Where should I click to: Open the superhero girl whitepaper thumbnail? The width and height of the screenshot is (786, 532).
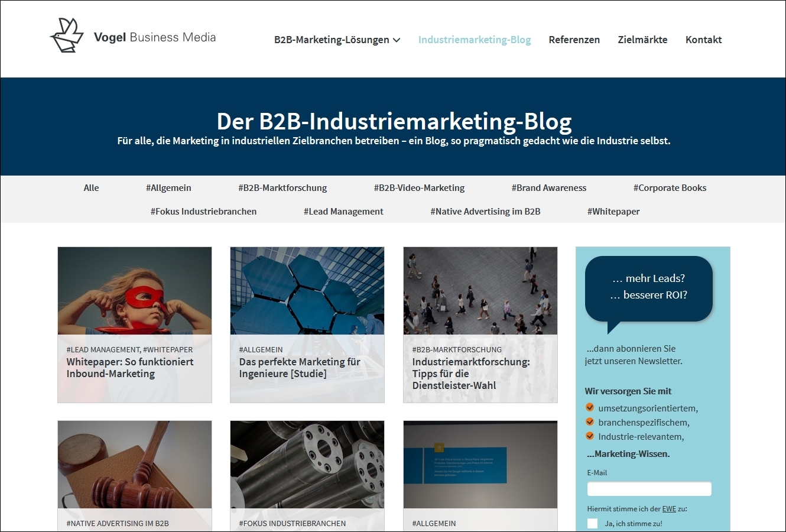[x=135, y=291]
